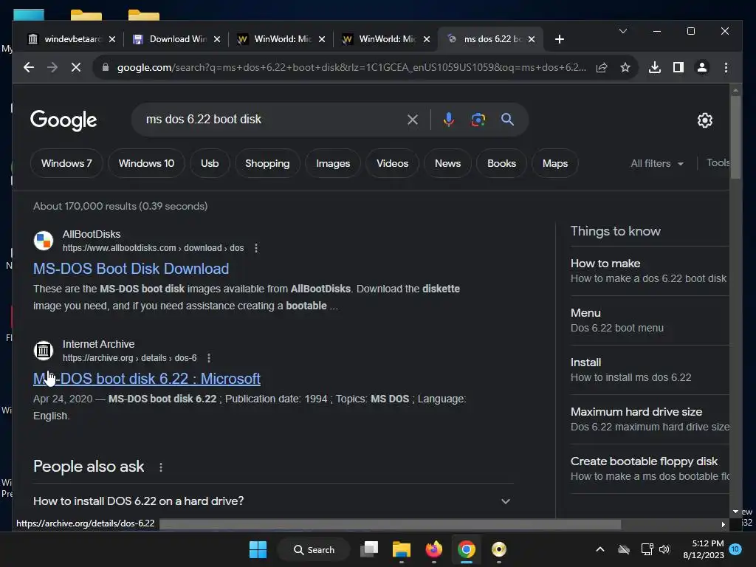Toggle Chrome side panel icon
The height and width of the screenshot is (567, 756).
pos(678,67)
